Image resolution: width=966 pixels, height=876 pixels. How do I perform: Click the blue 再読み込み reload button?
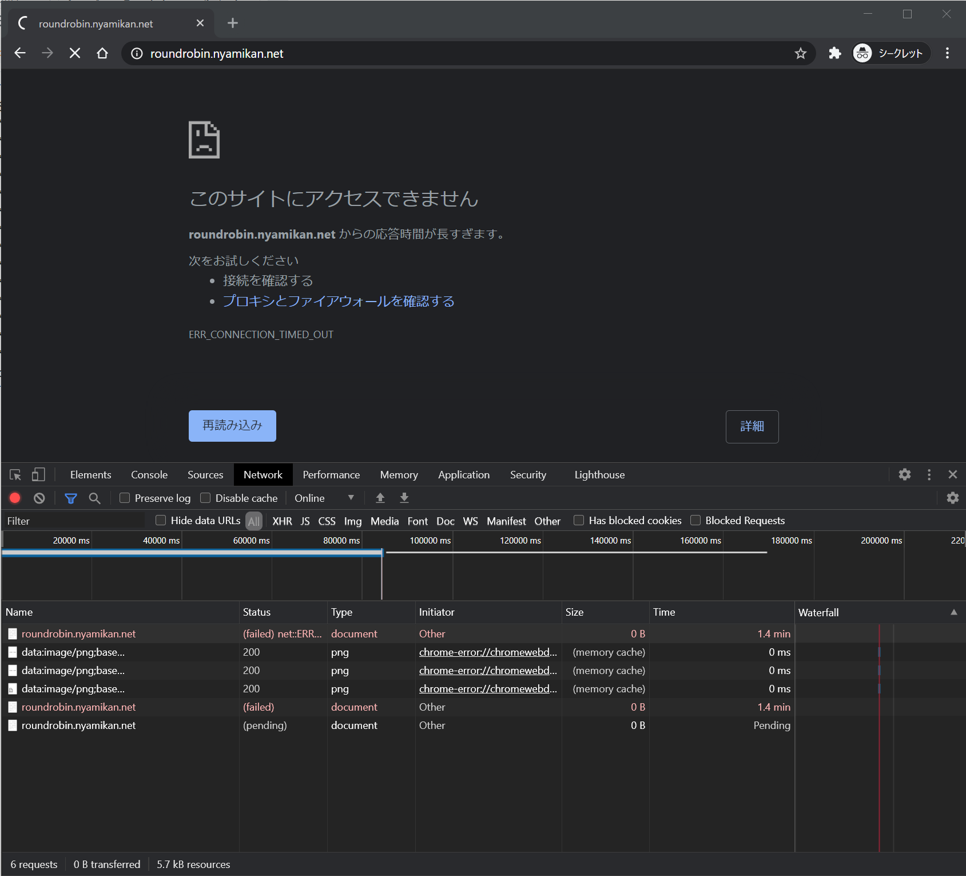tap(232, 426)
